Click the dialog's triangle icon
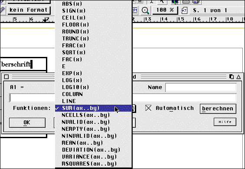 [x=238, y=77]
